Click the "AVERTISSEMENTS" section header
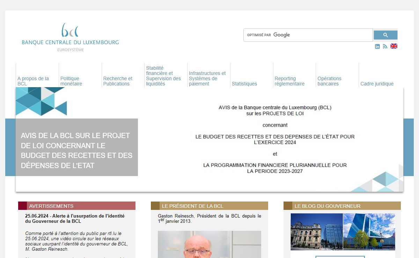419x258 pixels. point(77,206)
